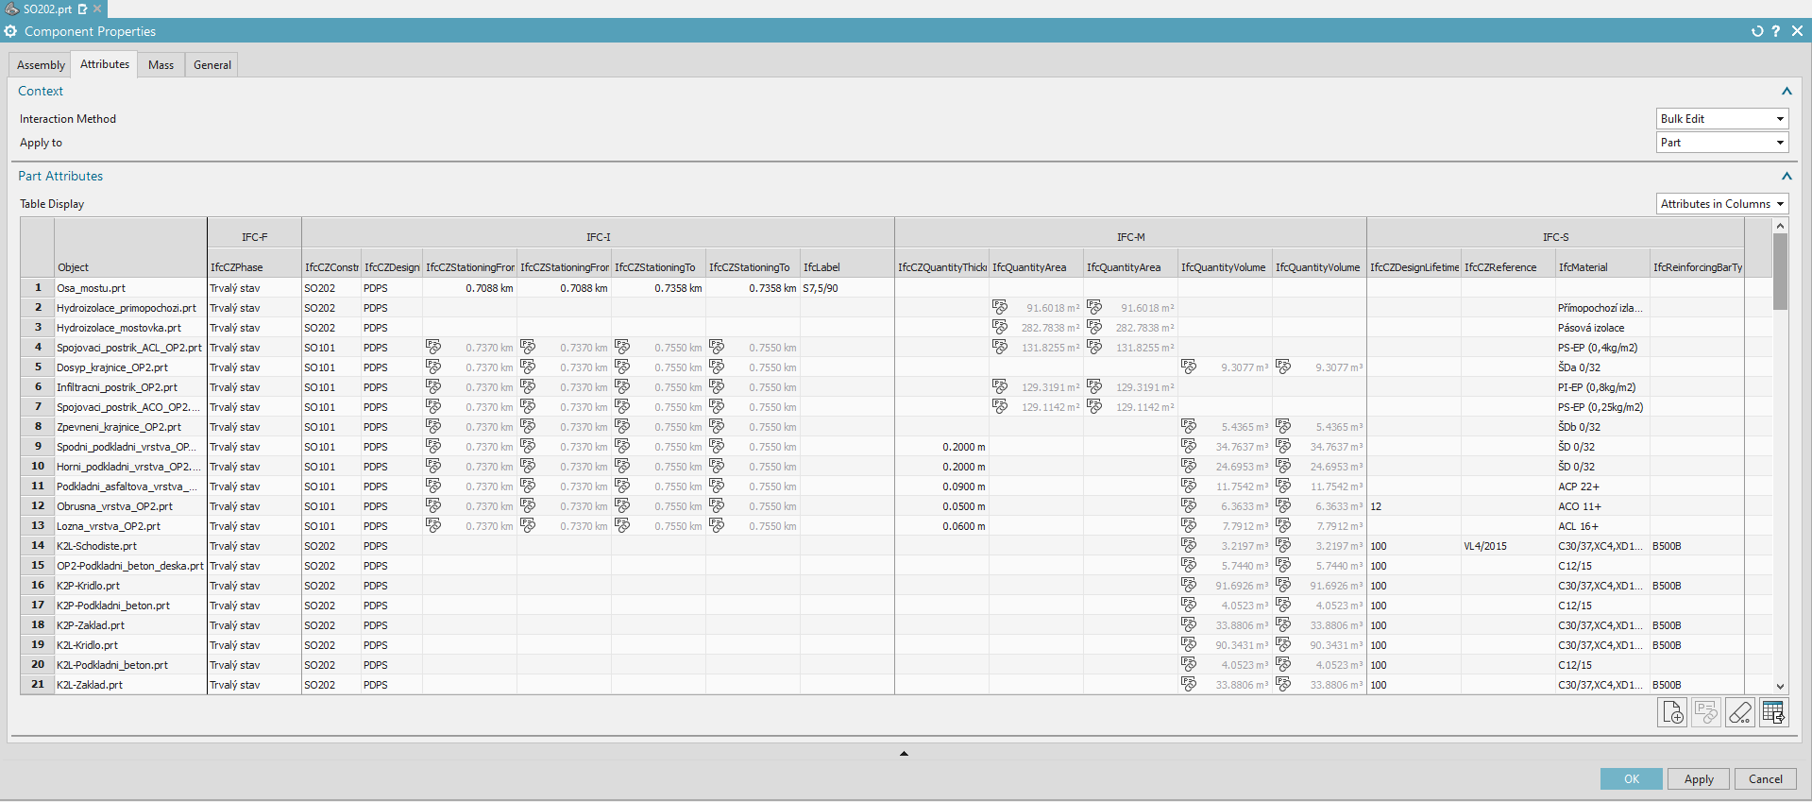Click the table scrollbar up arrow

click(1780, 226)
